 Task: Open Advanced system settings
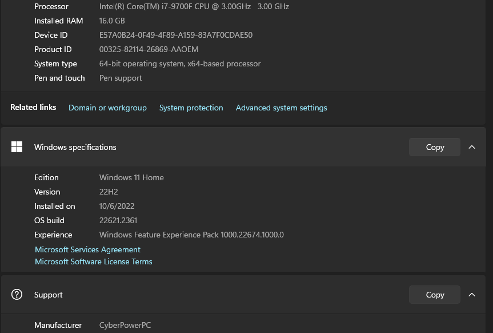click(x=281, y=108)
